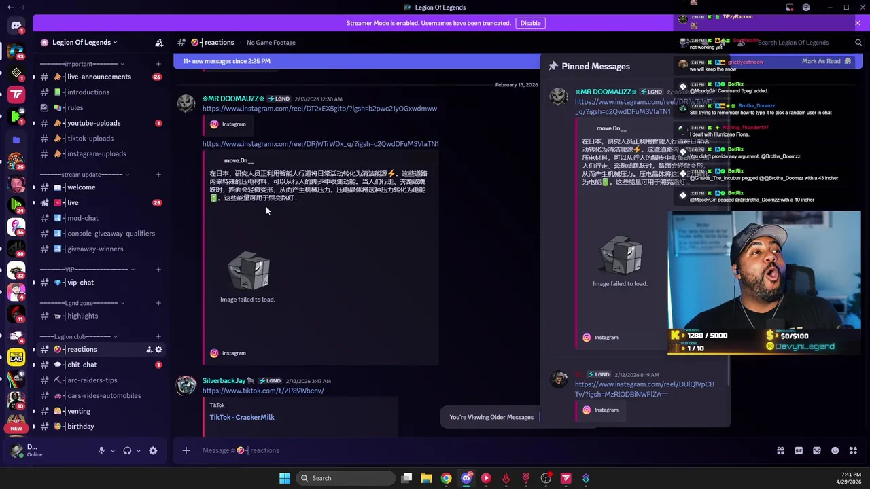870x489 pixels.
Task: Focus Windows taskbar search box
Action: click(x=347, y=478)
